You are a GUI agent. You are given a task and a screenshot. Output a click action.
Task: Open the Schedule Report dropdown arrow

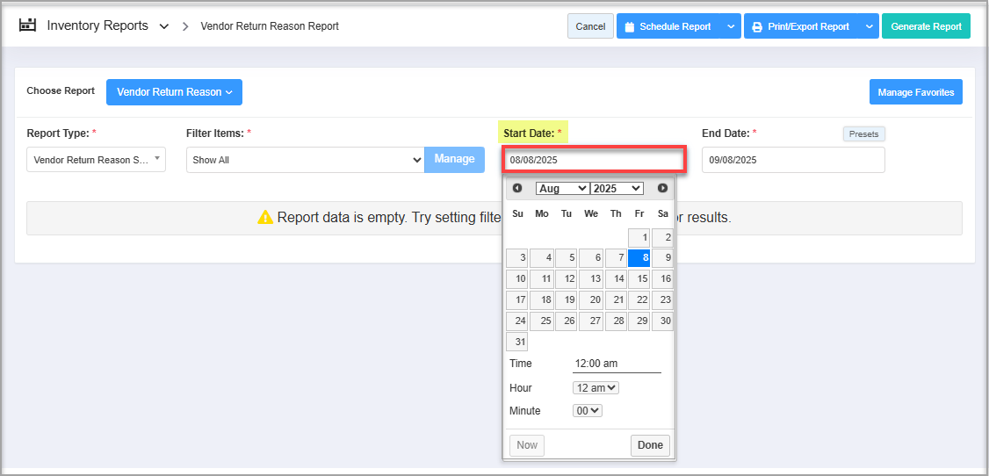pos(732,26)
